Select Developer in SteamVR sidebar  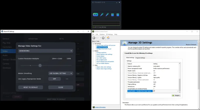click(x=7, y=68)
